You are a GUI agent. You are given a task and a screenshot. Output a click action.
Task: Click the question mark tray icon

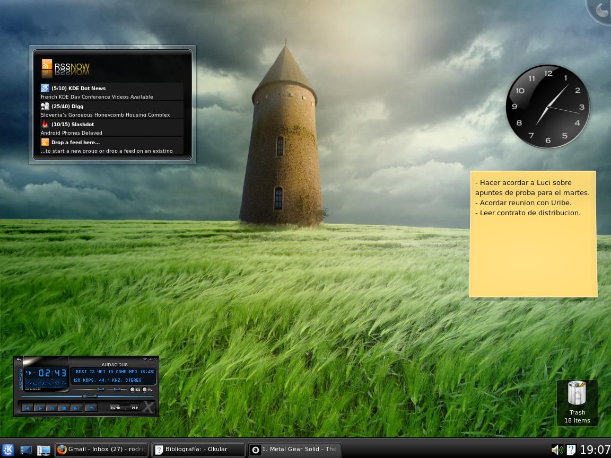click(571, 450)
